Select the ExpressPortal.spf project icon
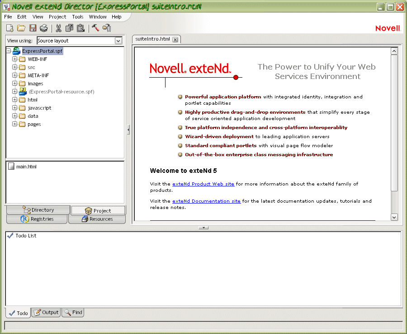 16,51
